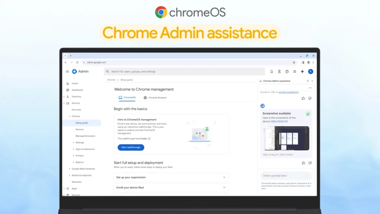Viewport: 380px width, 214px height.
Task: Click the Start walkthrough button
Action: pos(131,147)
